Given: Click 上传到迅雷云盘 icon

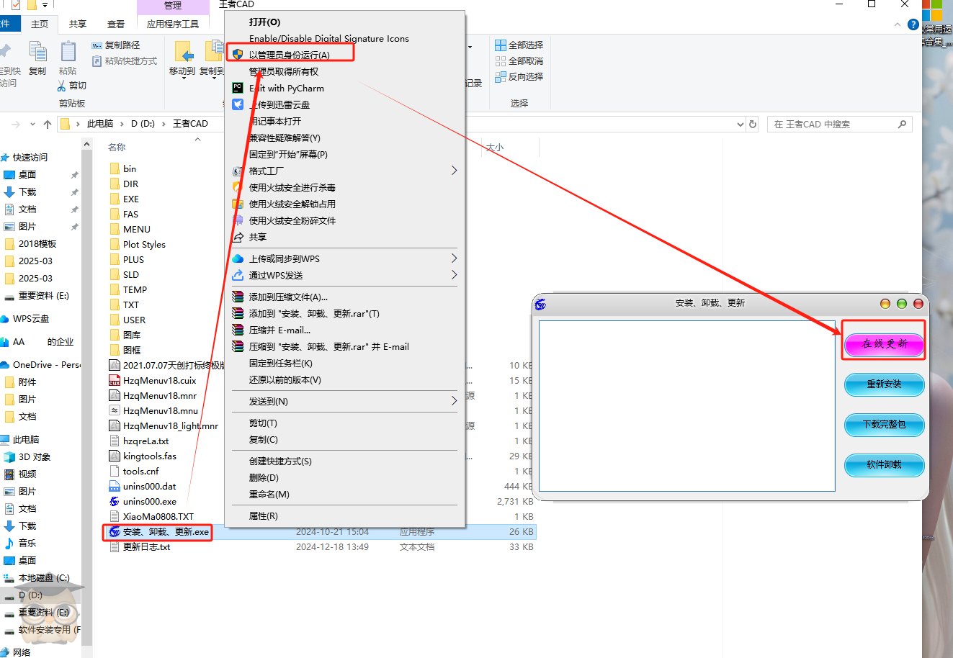Looking at the screenshot, I should click(238, 104).
